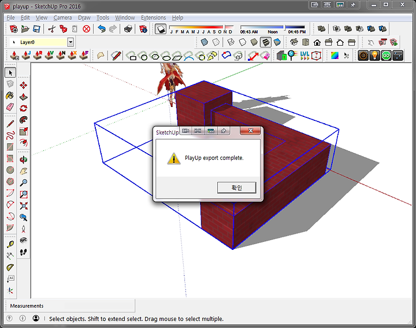Switch to Shaded face style
Viewport: 416px width, 328px height.
pos(254,42)
